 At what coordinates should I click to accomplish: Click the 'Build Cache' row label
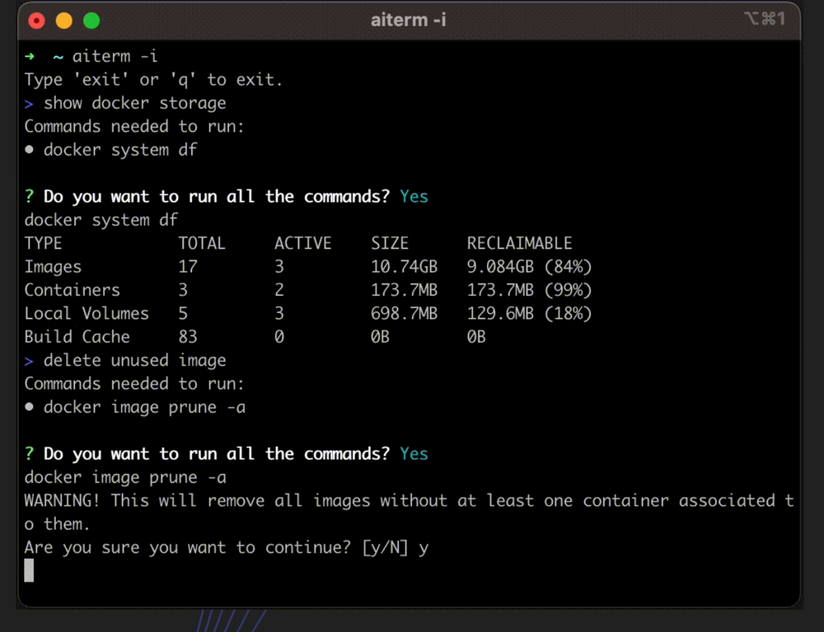77,337
